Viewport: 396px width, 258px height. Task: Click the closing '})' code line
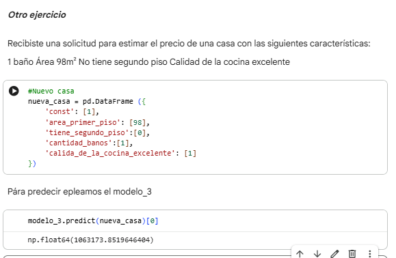[32, 164]
